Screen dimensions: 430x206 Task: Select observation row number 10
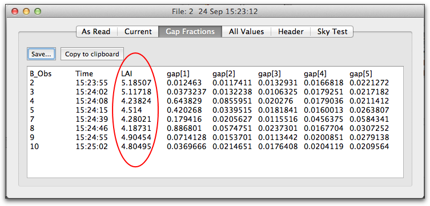click(34, 147)
